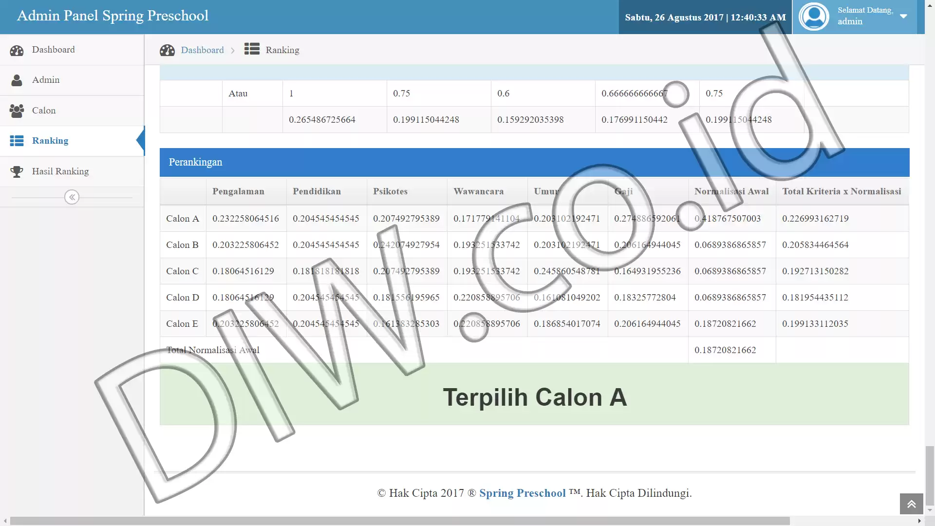Open the Spring Preschool footer link
This screenshot has width=935, height=526.
[522, 493]
